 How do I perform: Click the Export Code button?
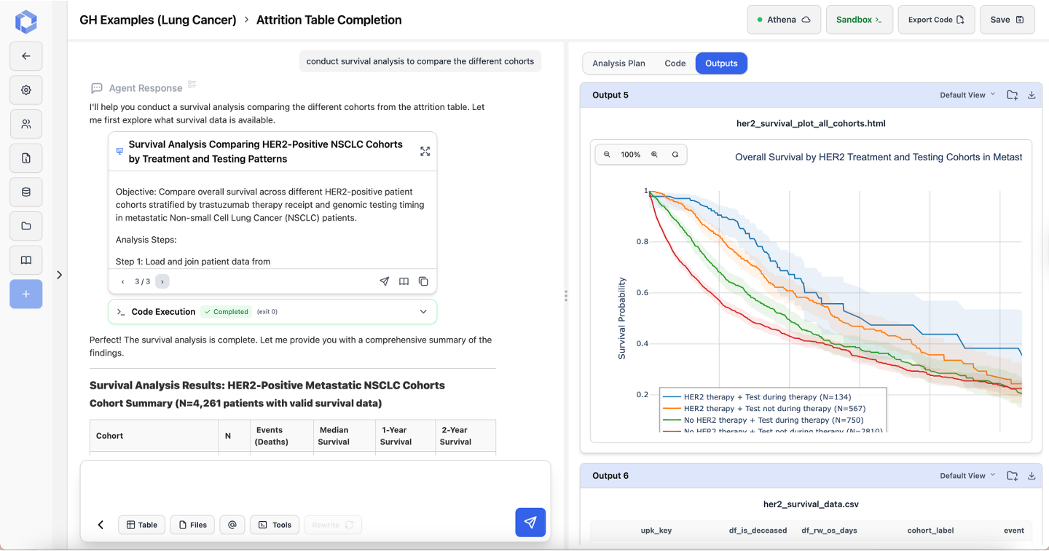(x=936, y=20)
